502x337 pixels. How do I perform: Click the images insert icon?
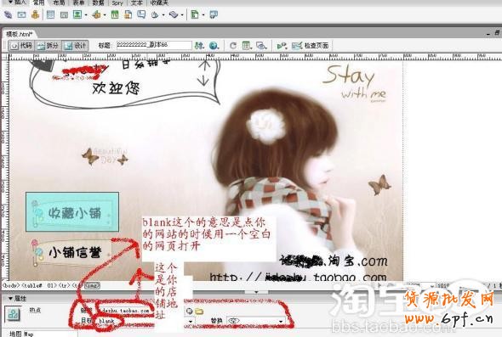click(77, 14)
